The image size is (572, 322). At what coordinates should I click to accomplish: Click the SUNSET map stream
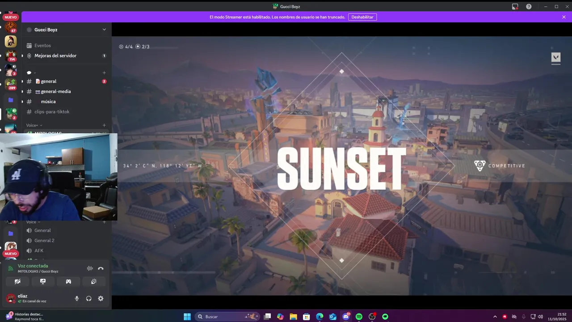[x=342, y=166]
